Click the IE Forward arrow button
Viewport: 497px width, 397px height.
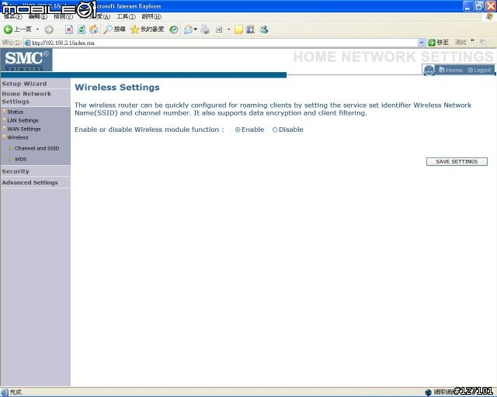click(49, 29)
